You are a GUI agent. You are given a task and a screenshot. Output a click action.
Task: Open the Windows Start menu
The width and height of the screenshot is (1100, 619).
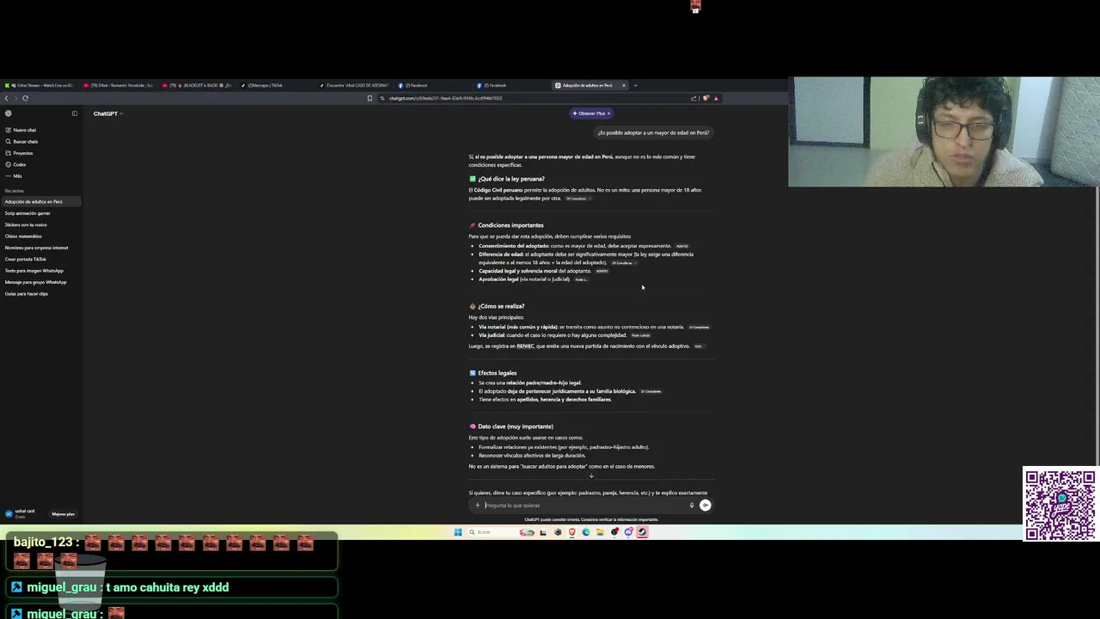(x=458, y=532)
